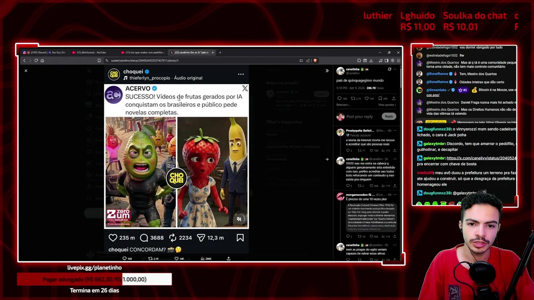Save the Instagram post with bookmark icon
This screenshot has width=534, height=300.
(x=240, y=237)
